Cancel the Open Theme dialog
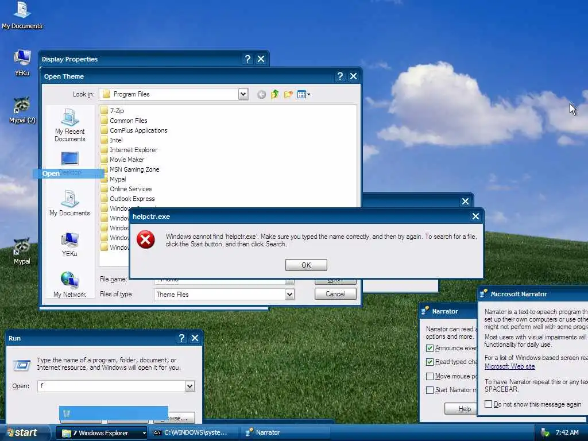Viewport: 588px width, 441px height. [x=335, y=294]
